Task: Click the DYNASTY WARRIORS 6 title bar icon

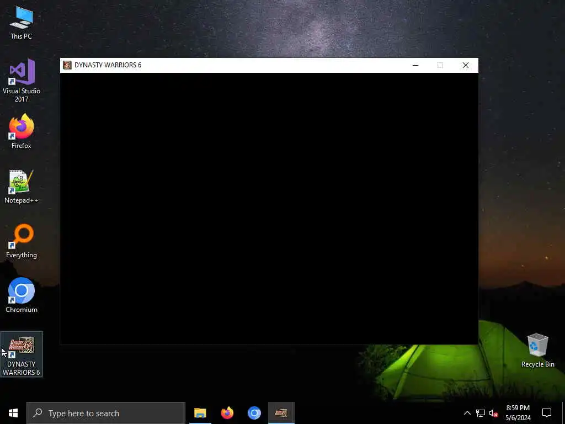Action: tap(67, 65)
